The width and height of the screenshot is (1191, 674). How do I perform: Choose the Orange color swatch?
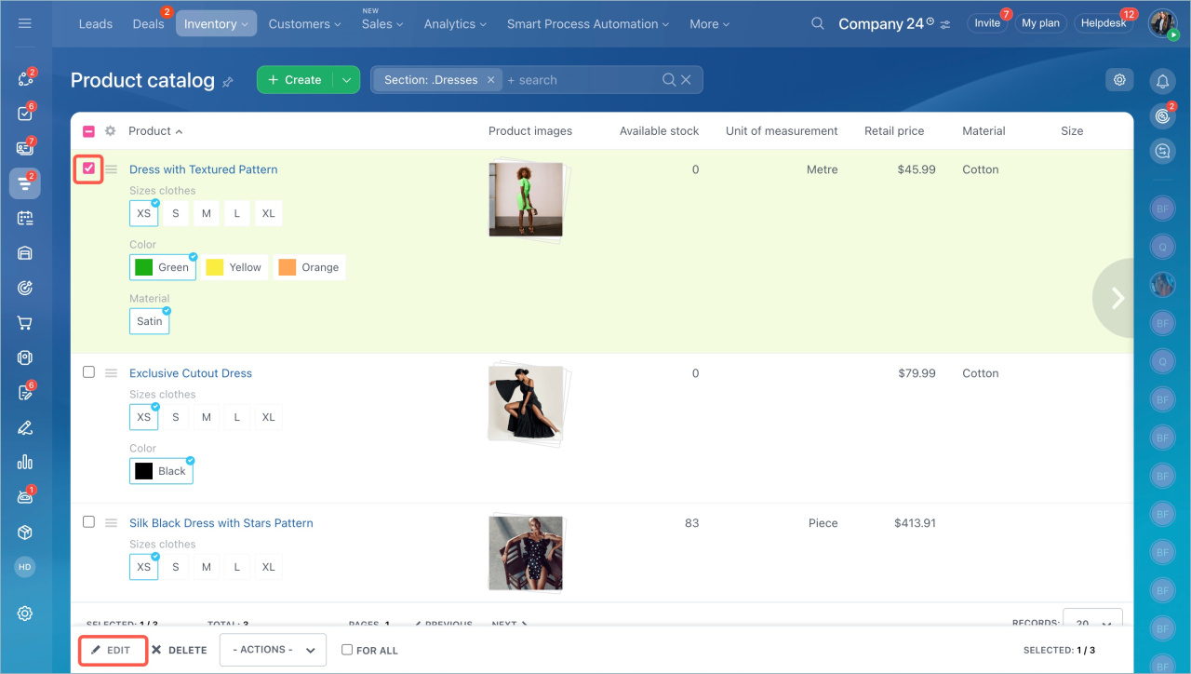(x=309, y=267)
